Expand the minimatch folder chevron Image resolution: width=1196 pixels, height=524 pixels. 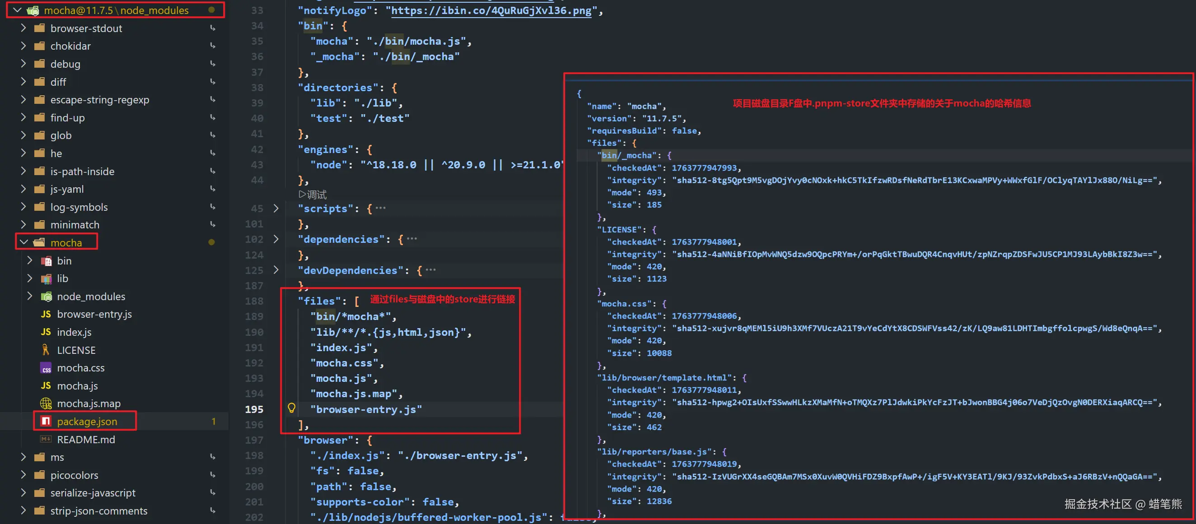pos(23,225)
